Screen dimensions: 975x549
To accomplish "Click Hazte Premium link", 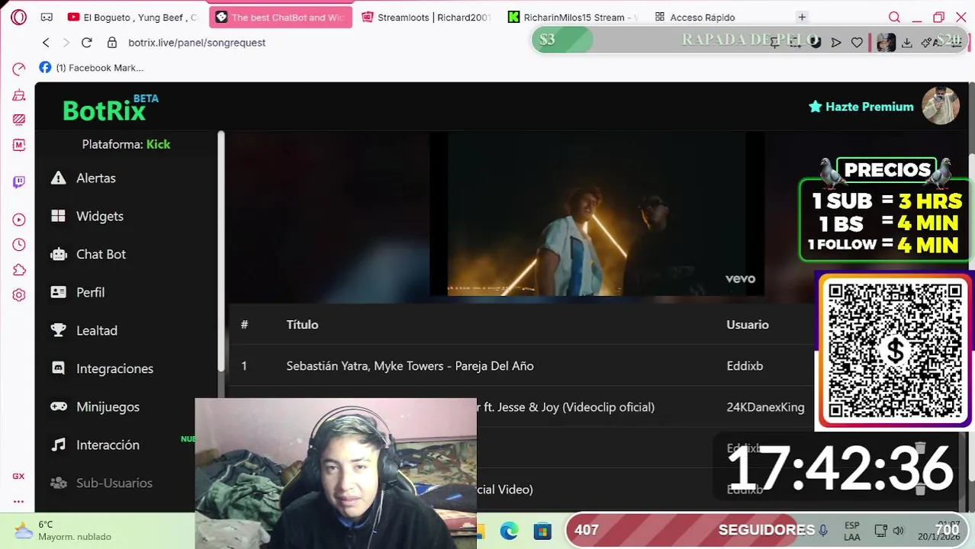I will 861,107.
